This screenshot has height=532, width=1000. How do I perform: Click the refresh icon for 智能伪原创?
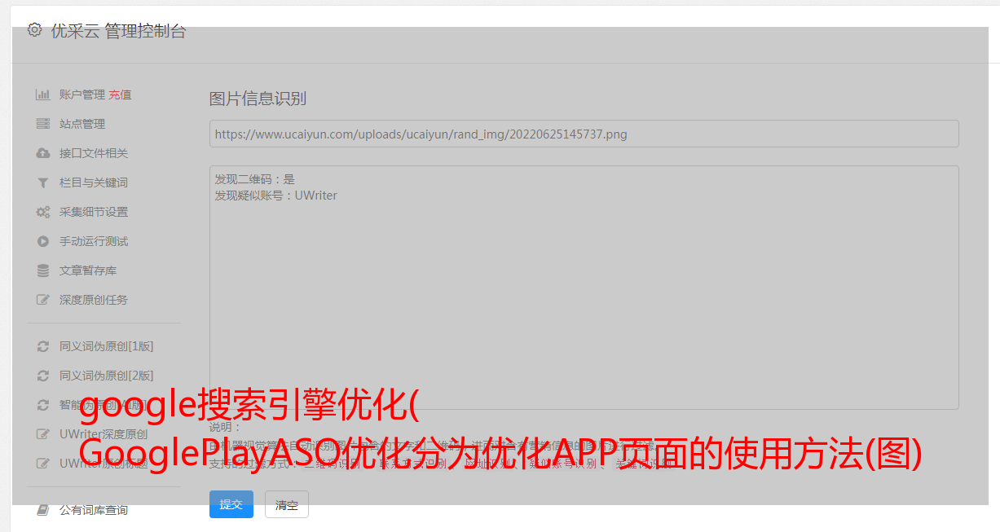[43, 405]
